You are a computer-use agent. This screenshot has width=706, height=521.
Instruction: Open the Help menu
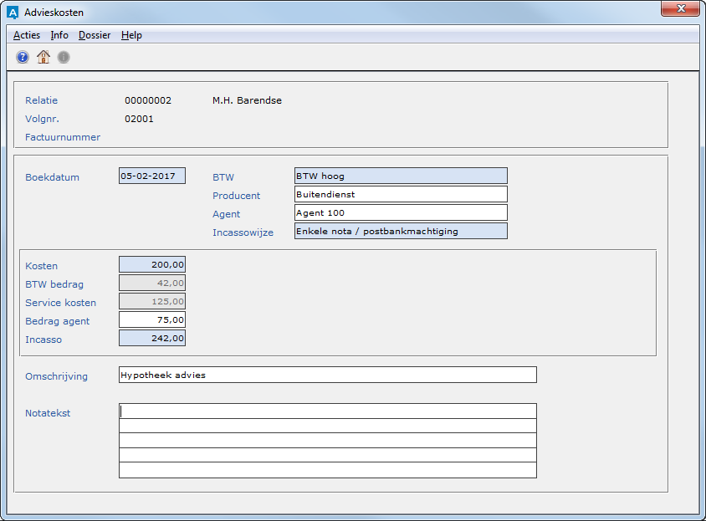click(131, 35)
